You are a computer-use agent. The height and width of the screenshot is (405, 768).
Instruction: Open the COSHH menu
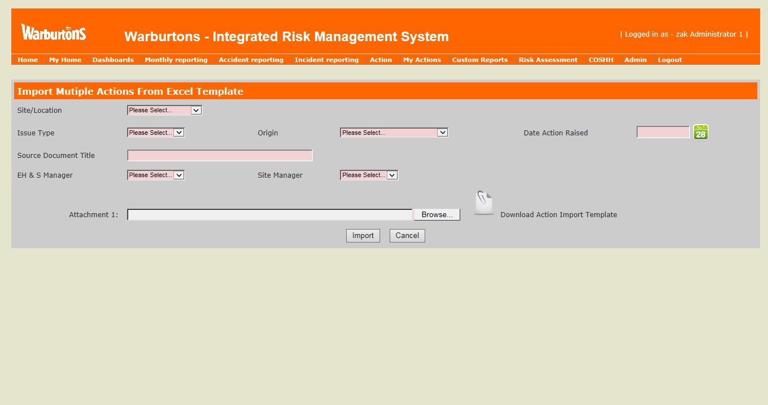(x=601, y=60)
